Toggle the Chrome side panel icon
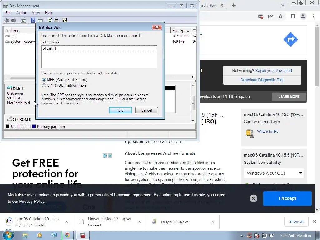 pos(293,16)
